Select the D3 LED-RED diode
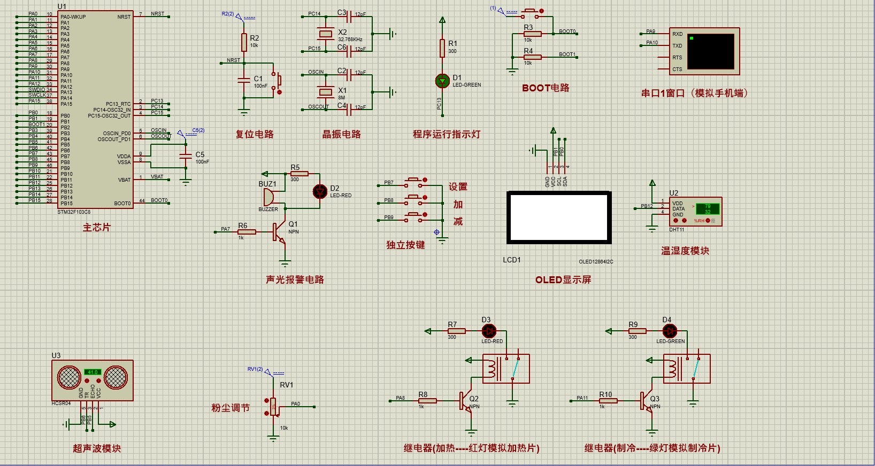Image resolution: width=875 pixels, height=466 pixels. pyautogui.click(x=489, y=331)
